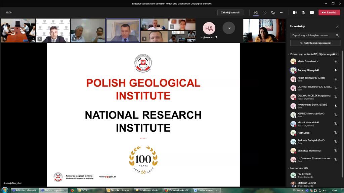Click the IGIRNIGM guest avatar
This screenshot has width=344, height=193.
pos(293,115)
